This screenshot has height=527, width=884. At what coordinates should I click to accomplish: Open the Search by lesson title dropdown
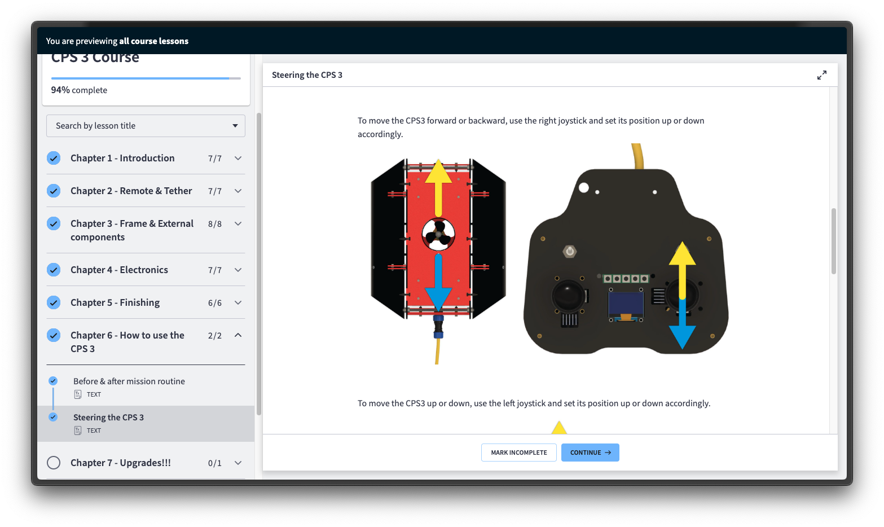pyautogui.click(x=146, y=126)
